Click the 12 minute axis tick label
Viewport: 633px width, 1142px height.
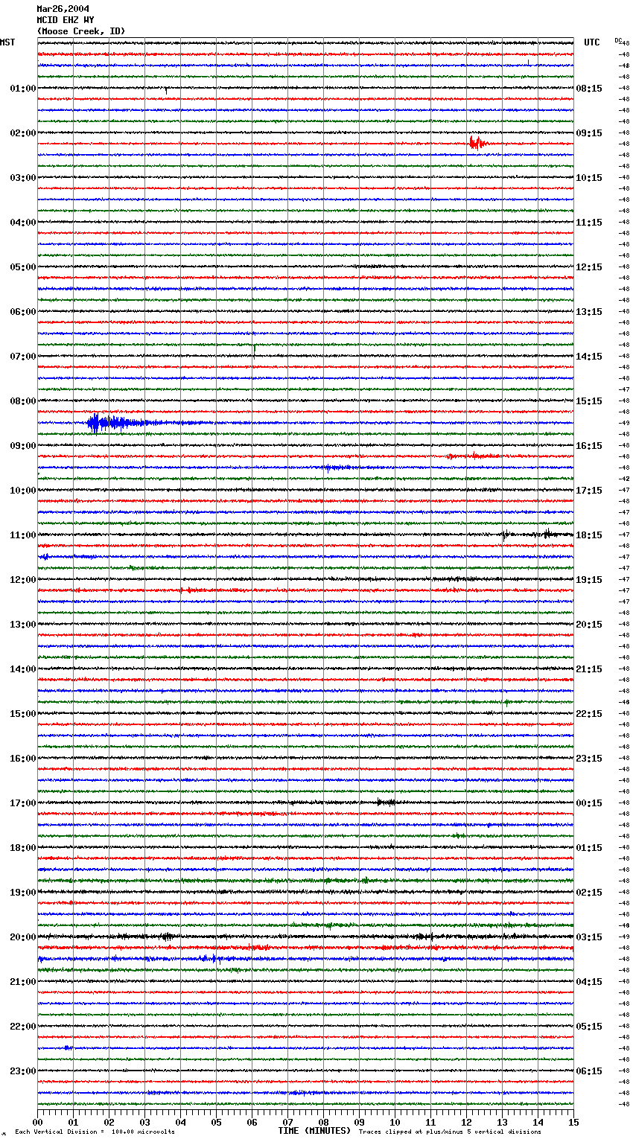[x=466, y=1122]
